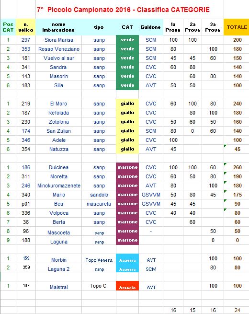
Task: Click the Rosso Veneziano name cell
Action: 58,49
